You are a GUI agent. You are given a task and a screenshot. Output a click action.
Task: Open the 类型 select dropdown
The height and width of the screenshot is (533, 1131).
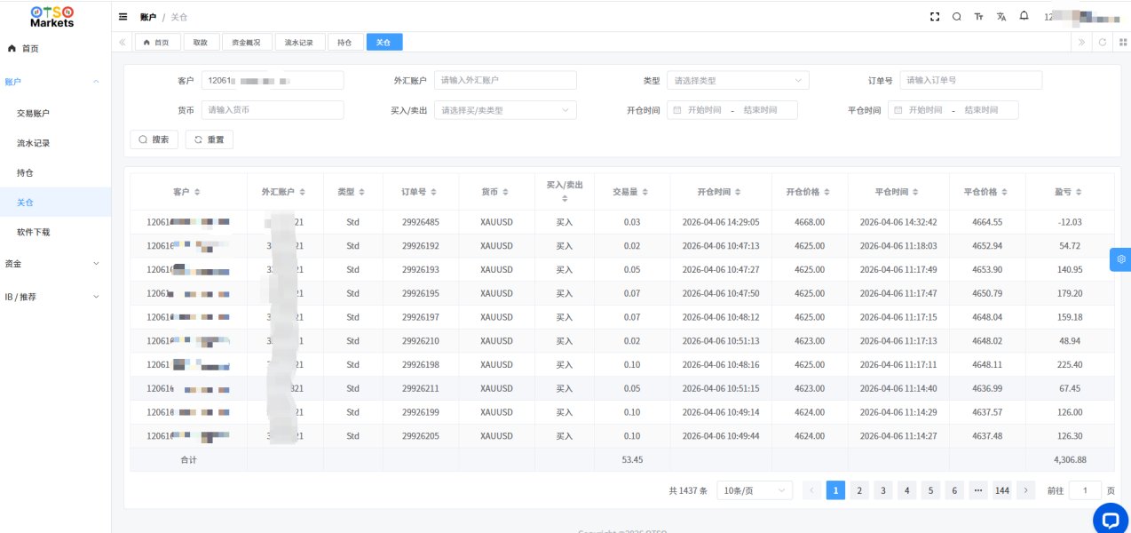(737, 81)
